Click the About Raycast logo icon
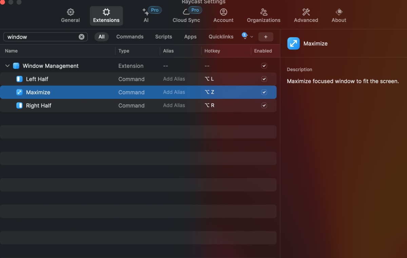 pyautogui.click(x=339, y=12)
